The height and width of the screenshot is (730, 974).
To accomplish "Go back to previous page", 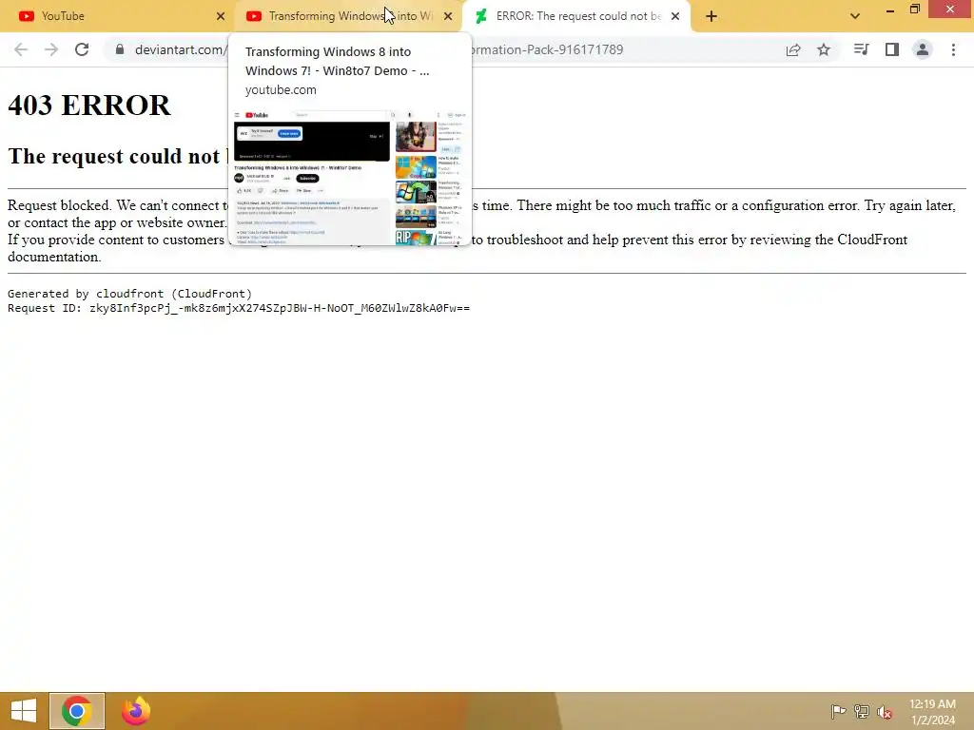I will pyautogui.click(x=21, y=49).
